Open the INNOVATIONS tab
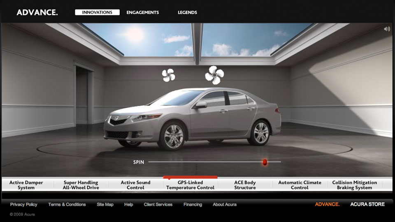 coord(97,12)
